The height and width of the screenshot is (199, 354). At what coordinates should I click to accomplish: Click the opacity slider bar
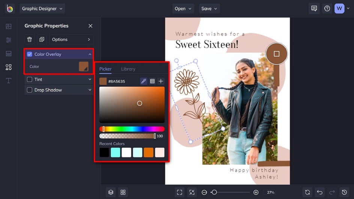pos(127,136)
